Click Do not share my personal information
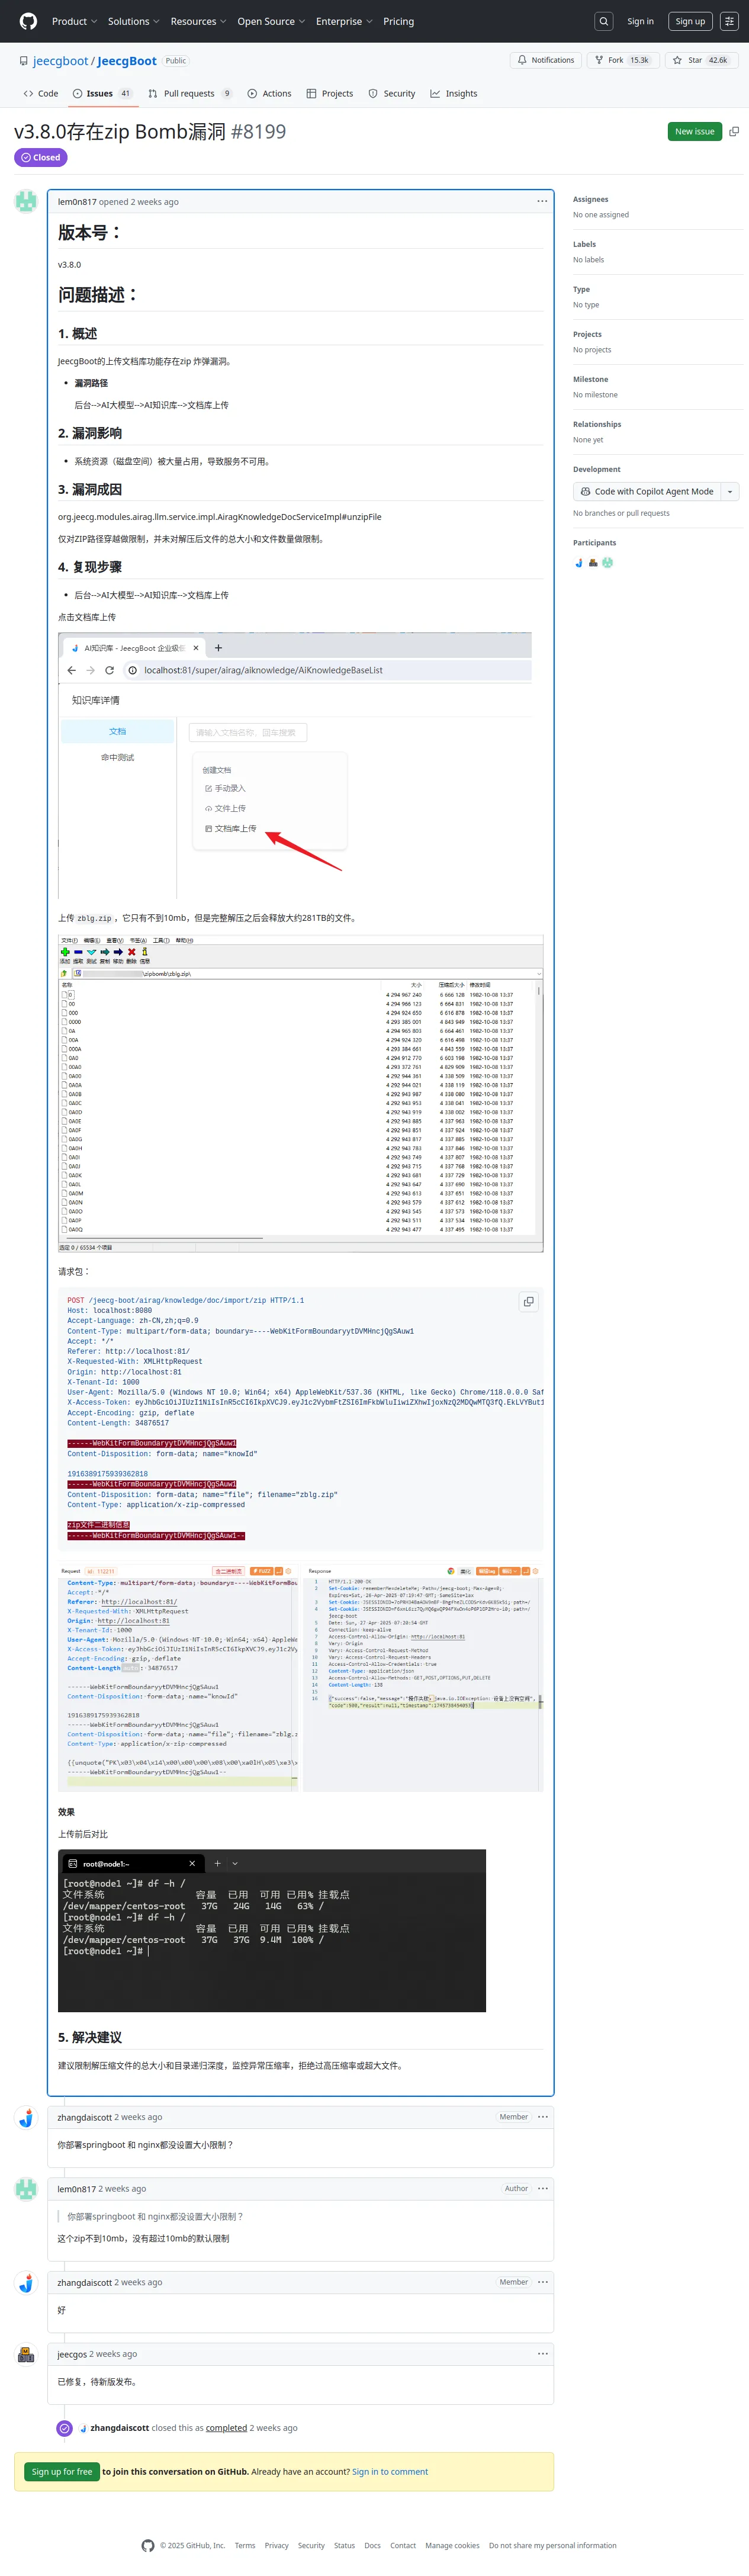Viewport: 749px width, 2576px height. click(x=553, y=2546)
